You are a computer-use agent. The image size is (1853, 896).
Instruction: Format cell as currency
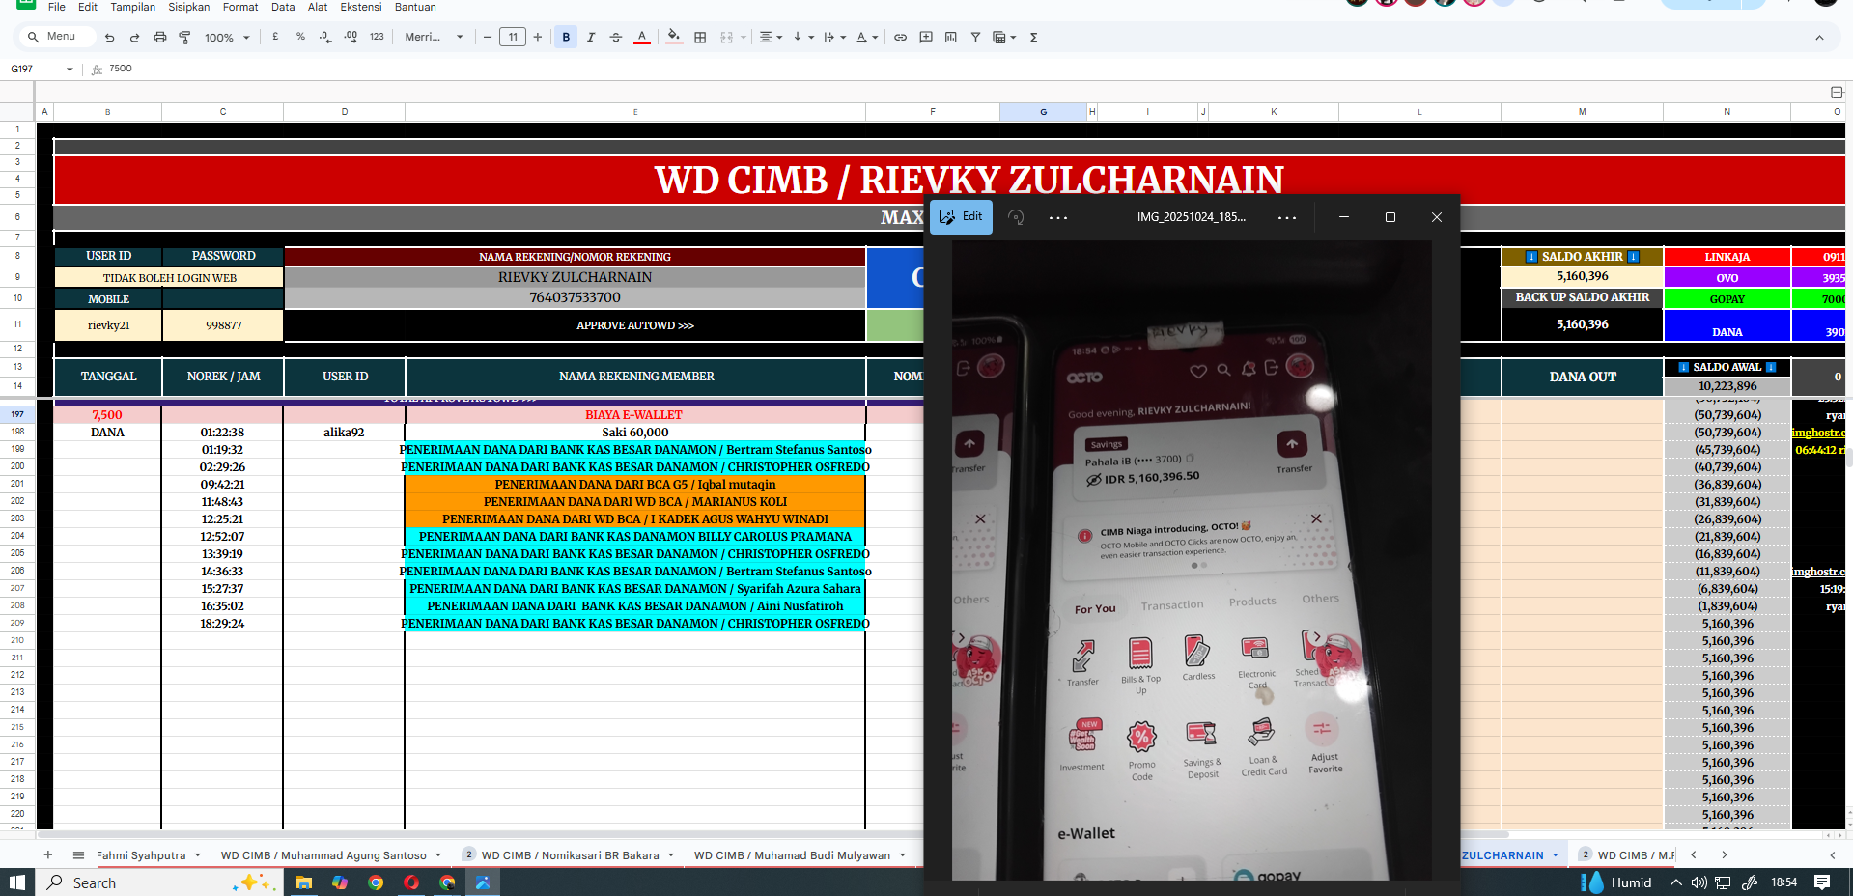(x=275, y=37)
